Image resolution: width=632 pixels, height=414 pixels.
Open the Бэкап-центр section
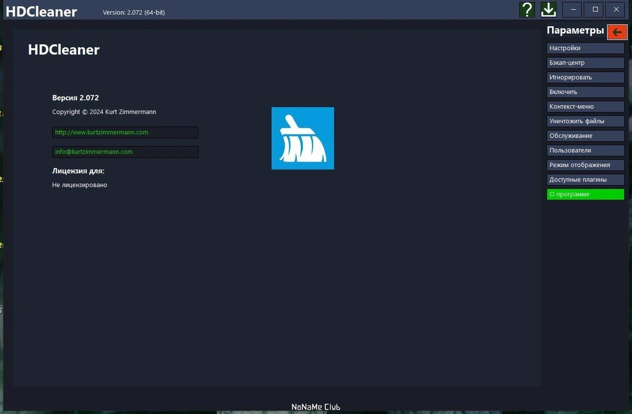click(586, 63)
